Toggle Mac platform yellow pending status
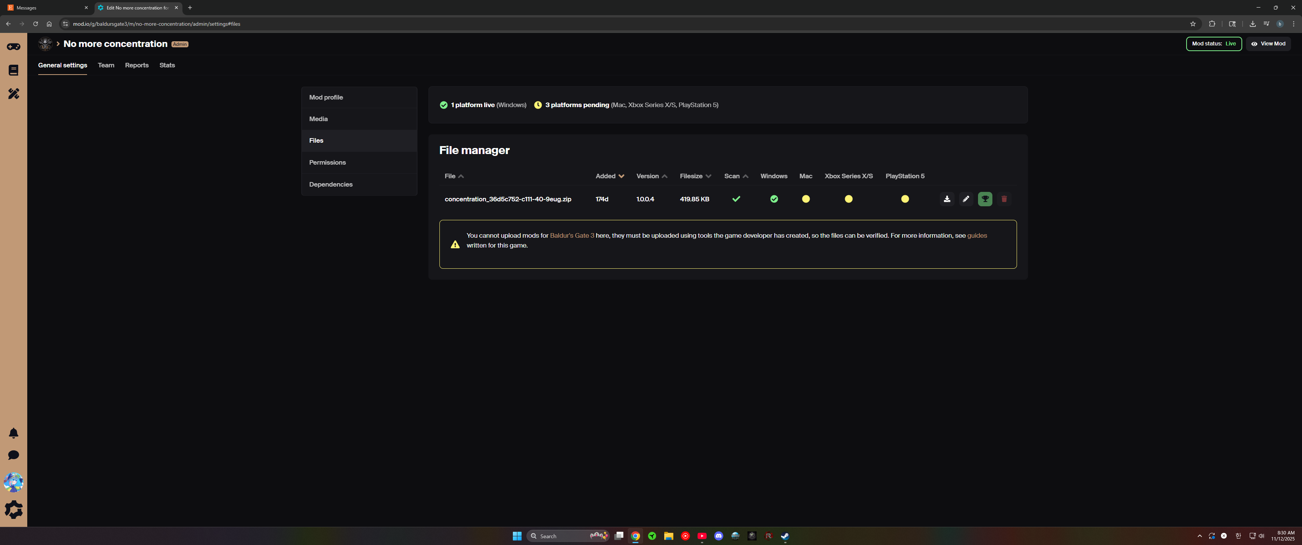The height and width of the screenshot is (545, 1302). 806,199
